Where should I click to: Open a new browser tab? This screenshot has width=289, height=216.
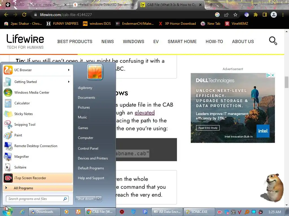(x=211, y=5)
